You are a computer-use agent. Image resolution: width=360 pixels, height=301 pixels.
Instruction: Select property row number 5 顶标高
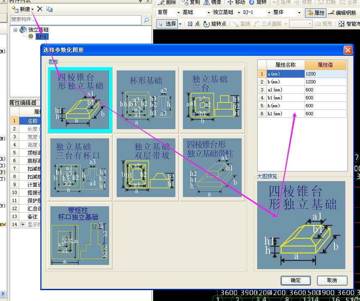[x=26, y=153]
